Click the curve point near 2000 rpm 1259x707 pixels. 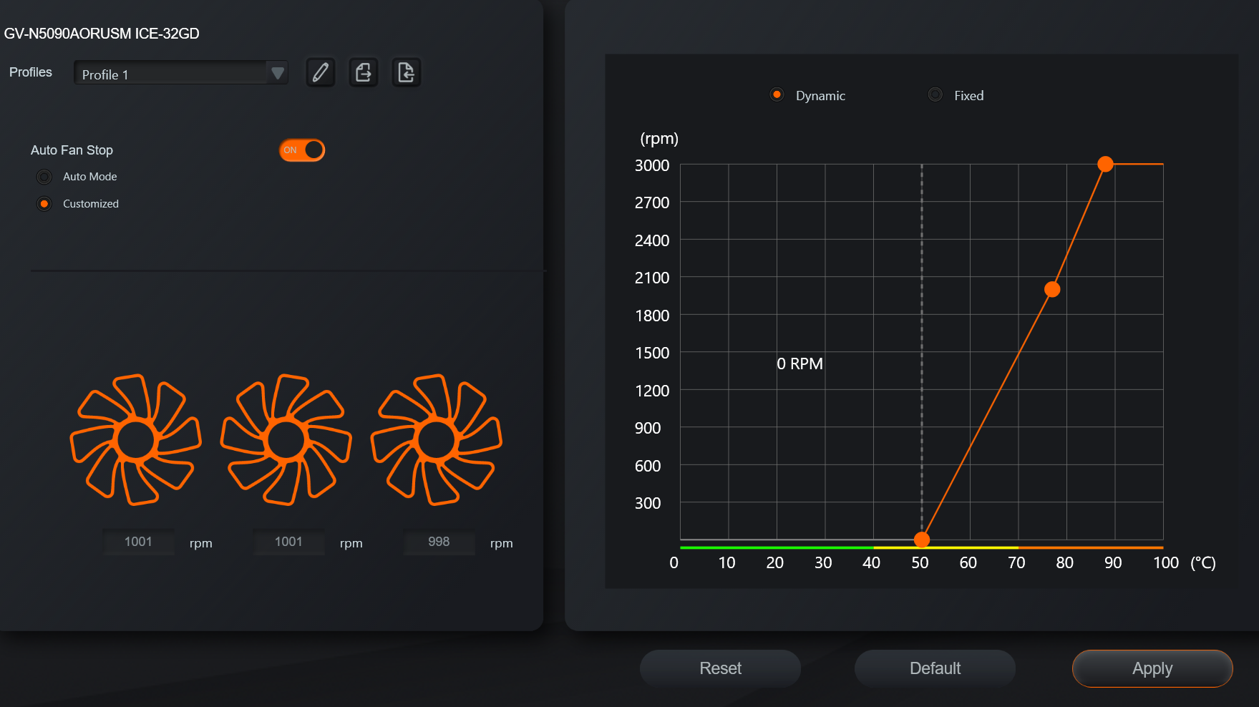pyautogui.click(x=1052, y=289)
